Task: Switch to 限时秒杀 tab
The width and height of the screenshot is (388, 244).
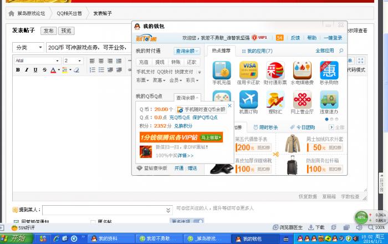Action: (x=266, y=128)
